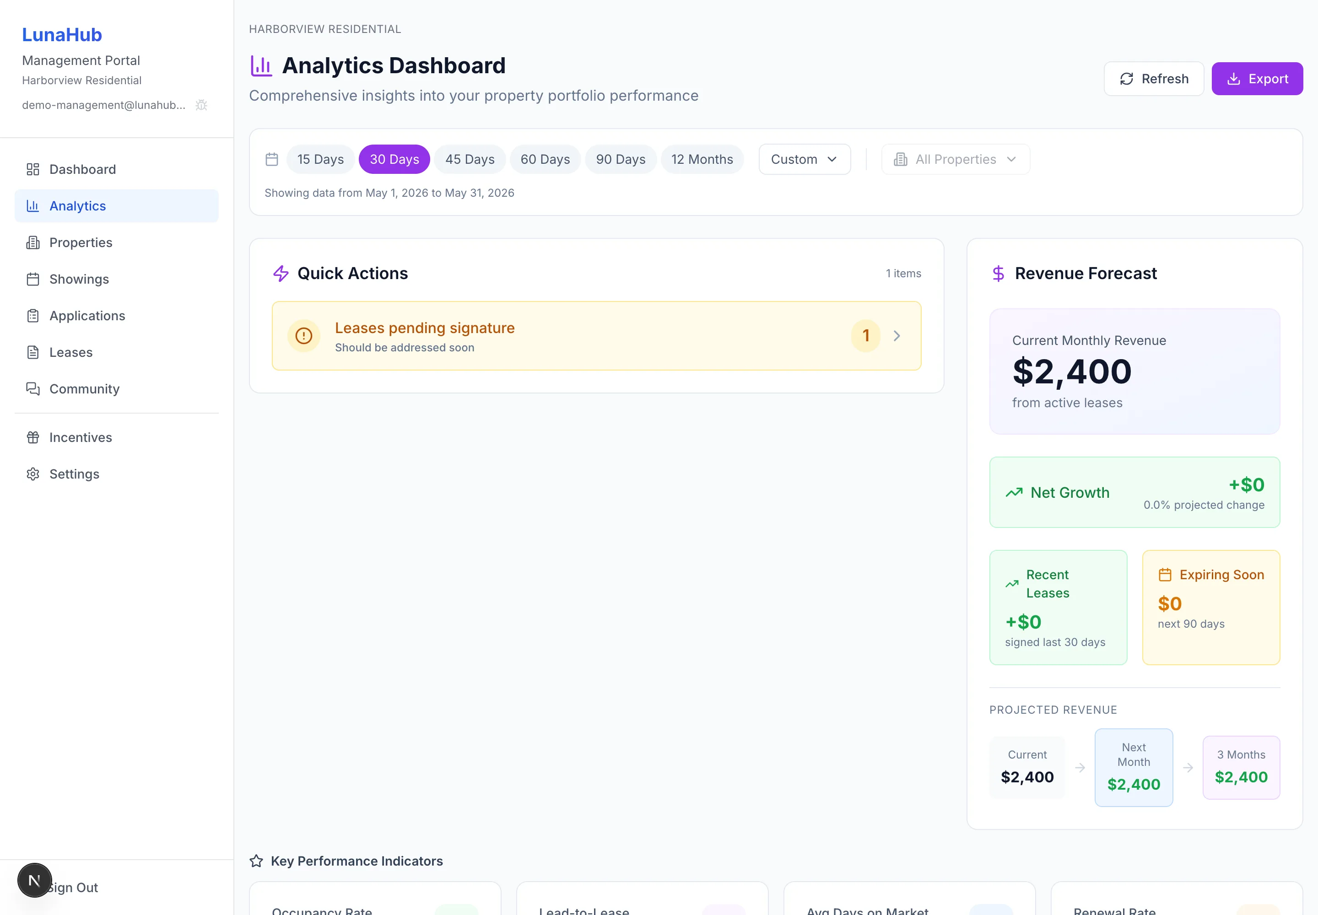
Task: Click the calendar icon before 15 Days
Action: pos(272,159)
